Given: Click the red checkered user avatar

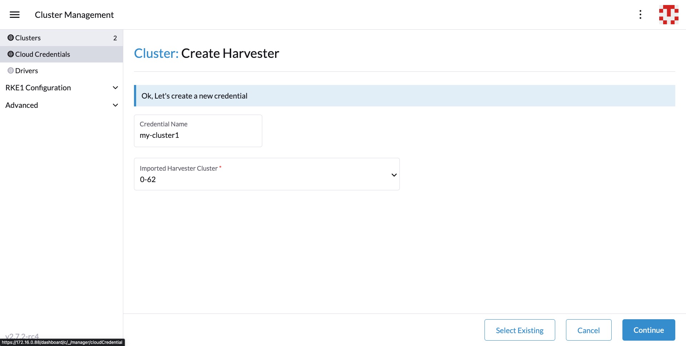Looking at the screenshot, I should [x=668, y=15].
